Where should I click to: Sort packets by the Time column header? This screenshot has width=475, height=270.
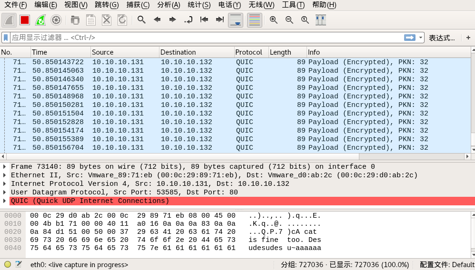60,52
